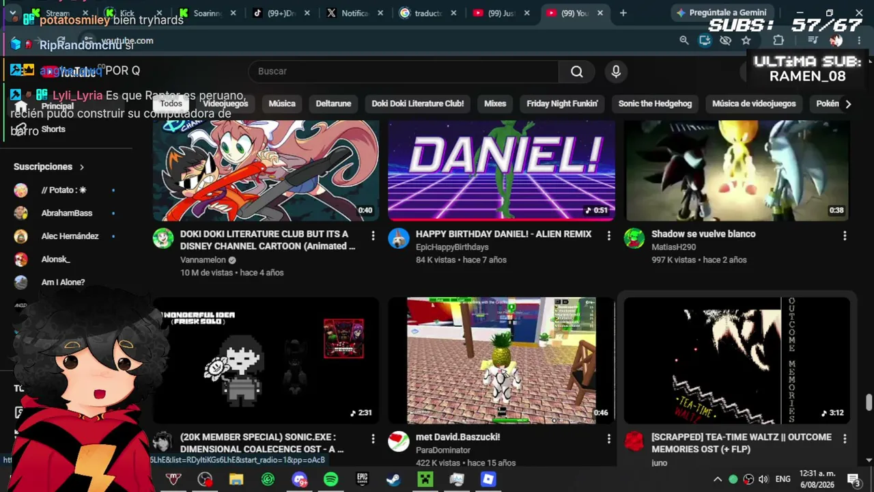Play the Roblox pineapple-head thumbnail
This screenshot has height=492, width=874.
(x=501, y=360)
